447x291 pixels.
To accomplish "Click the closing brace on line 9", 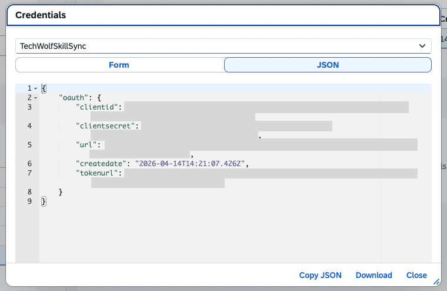I will click(x=44, y=201).
